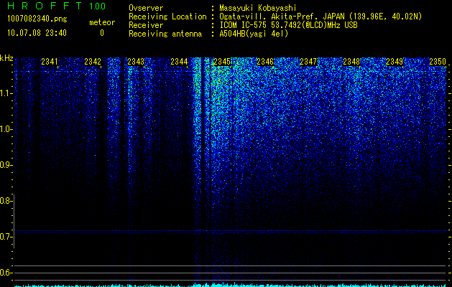Click the 0.8 kHz axis label
Viewport: 452px width, 287px height.
tap(6, 201)
